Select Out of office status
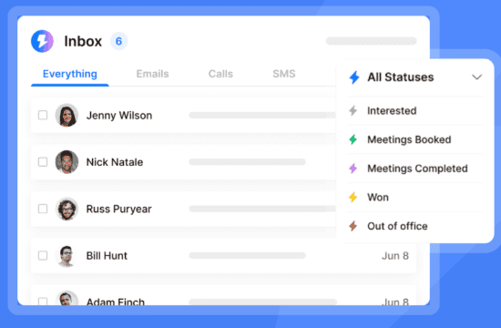Viewport: 501px width, 328px height. tap(415, 226)
